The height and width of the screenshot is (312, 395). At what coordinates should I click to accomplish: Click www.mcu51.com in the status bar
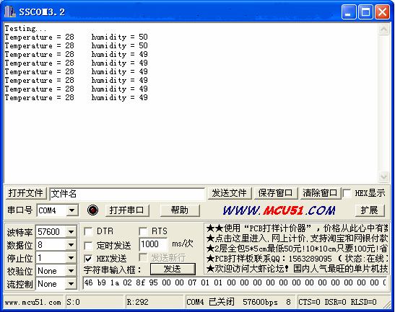tap(33, 303)
